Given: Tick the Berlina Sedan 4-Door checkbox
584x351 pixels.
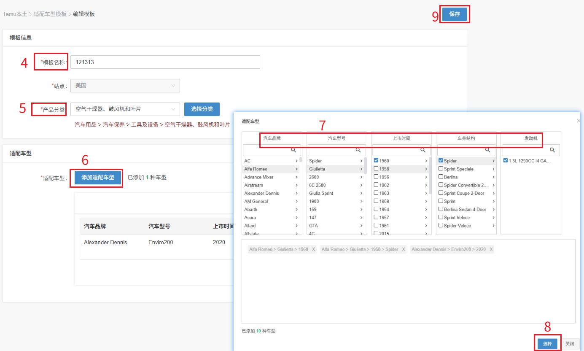Looking at the screenshot, I should [x=441, y=209].
